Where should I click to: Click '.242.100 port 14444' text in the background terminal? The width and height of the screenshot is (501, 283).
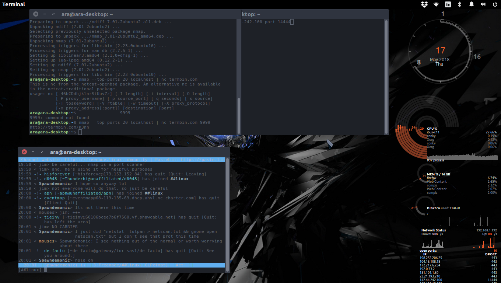tap(266, 22)
